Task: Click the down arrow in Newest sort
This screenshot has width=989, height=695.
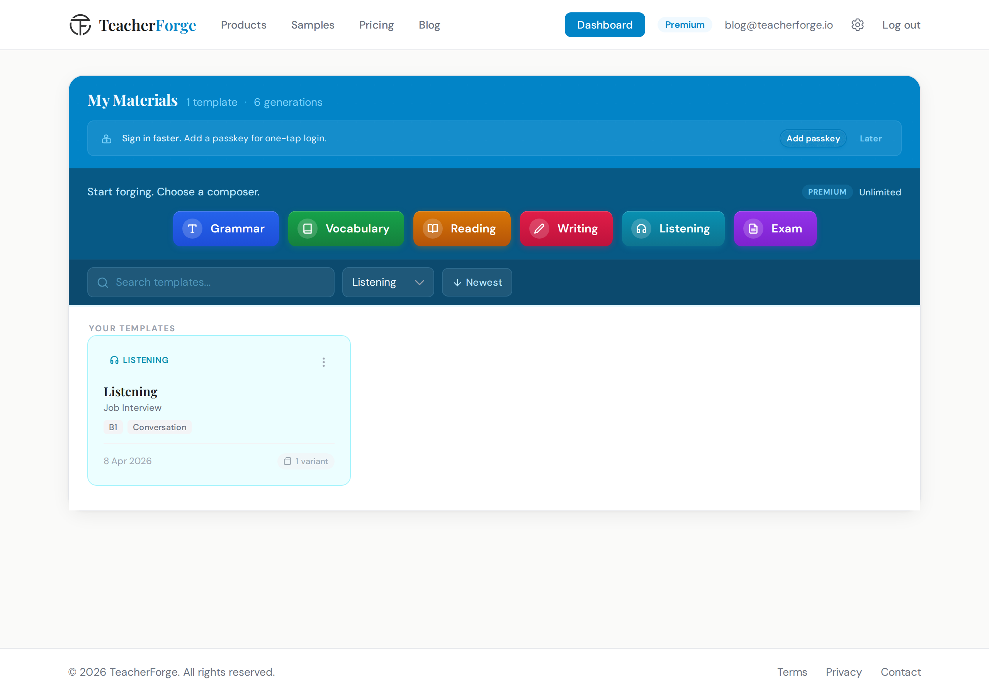Action: click(x=457, y=283)
